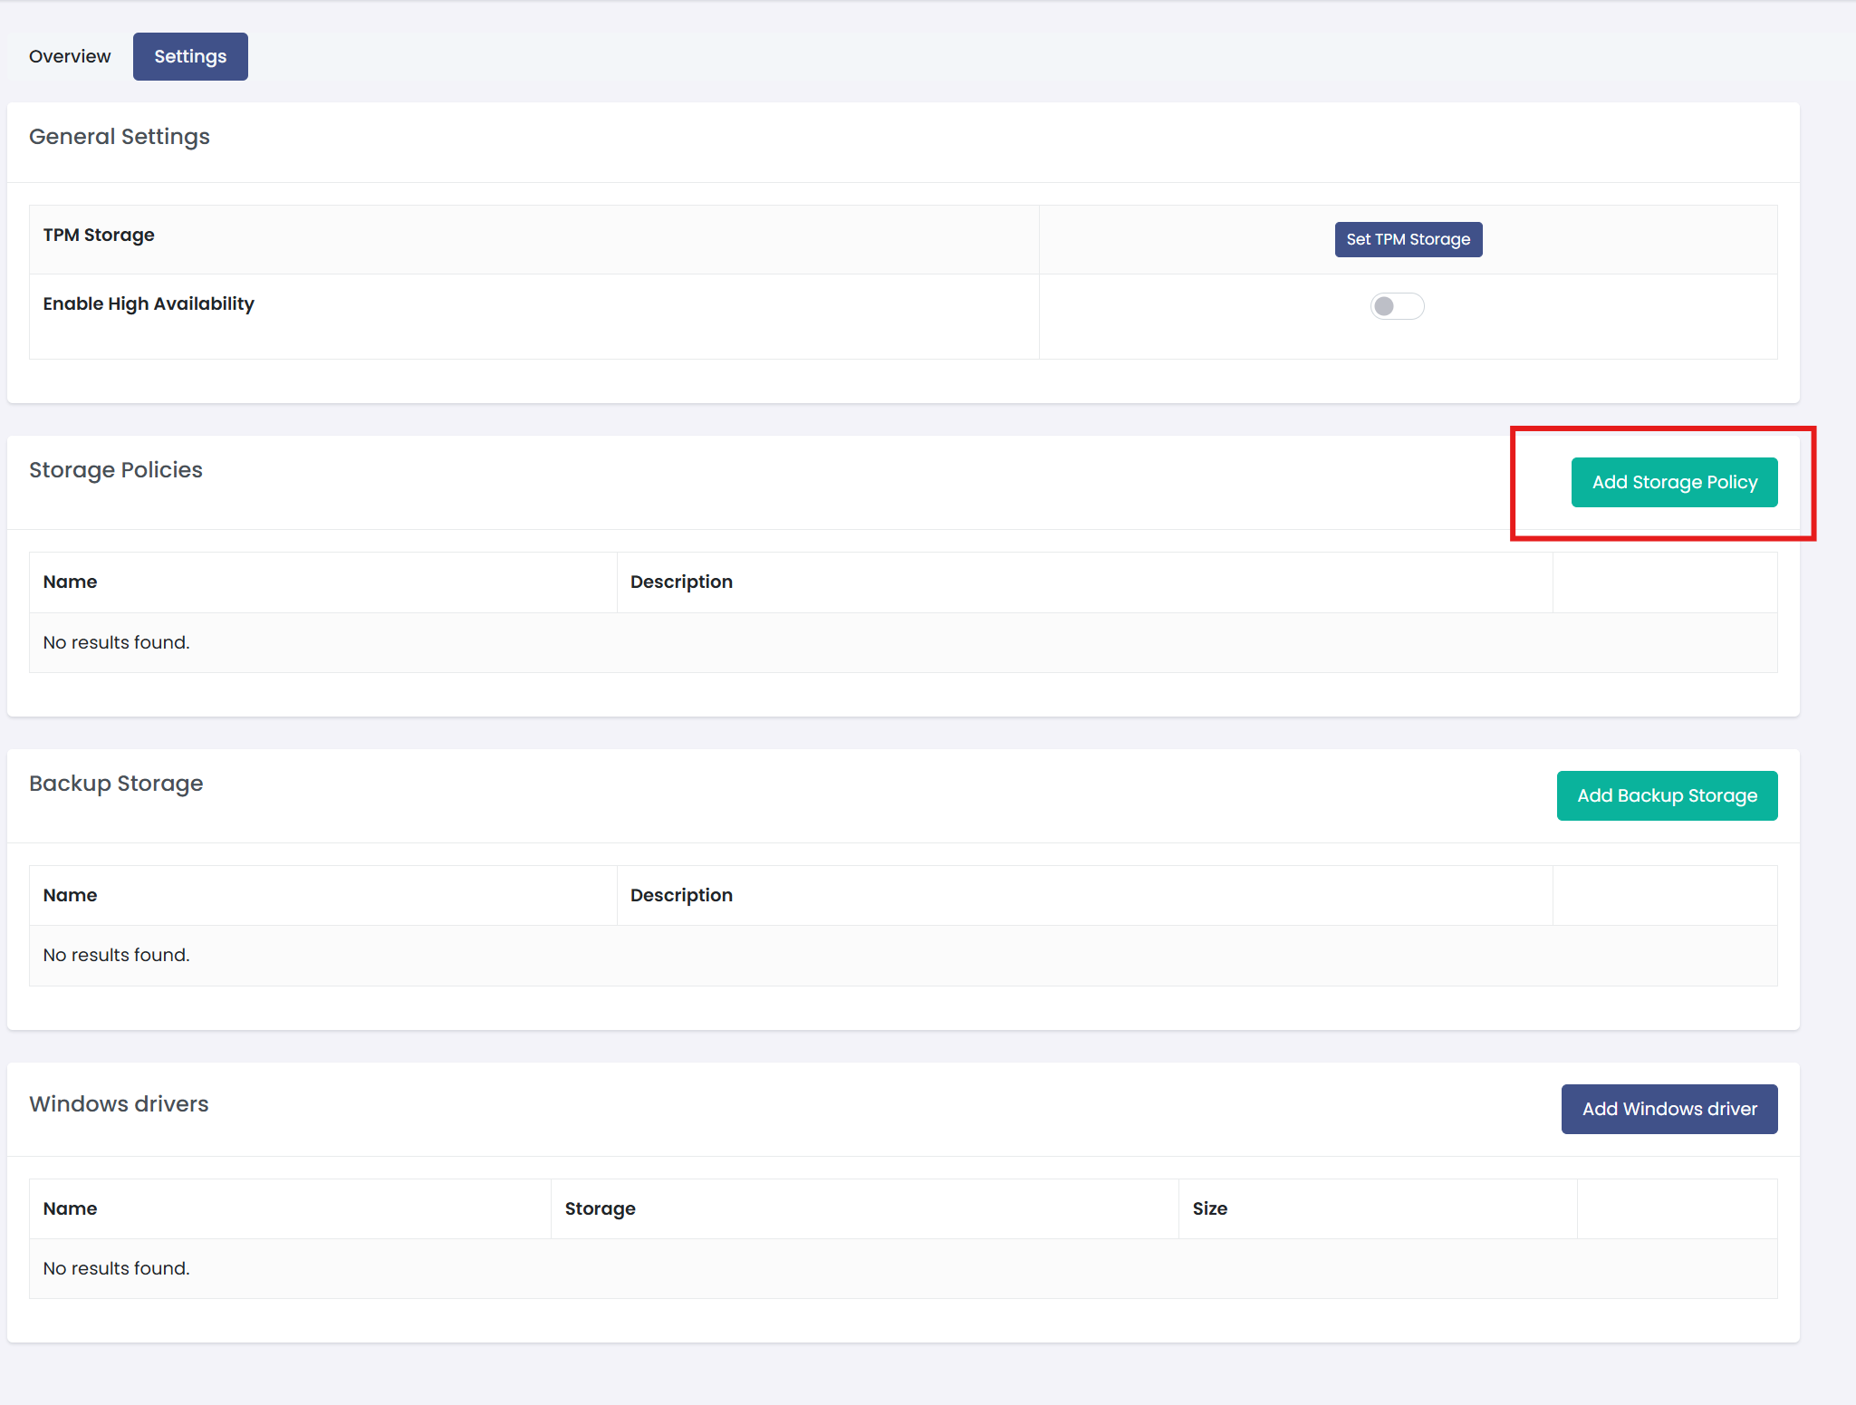Screen dimensions: 1856x1405
Task: Click the Enable High Availability label
Action: point(149,303)
